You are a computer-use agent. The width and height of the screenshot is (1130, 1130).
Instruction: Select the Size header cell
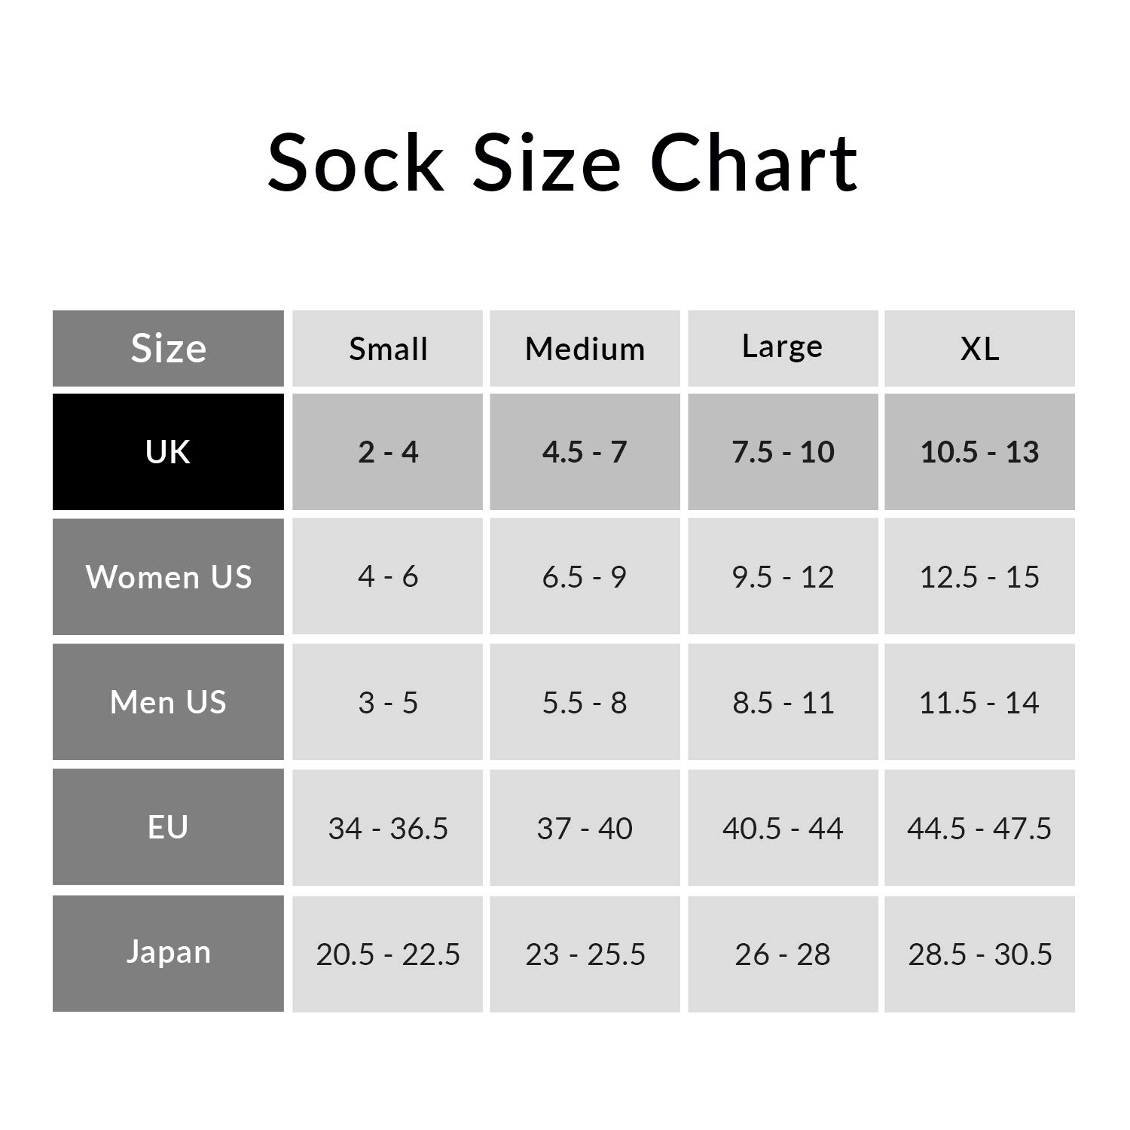pyautogui.click(x=168, y=349)
